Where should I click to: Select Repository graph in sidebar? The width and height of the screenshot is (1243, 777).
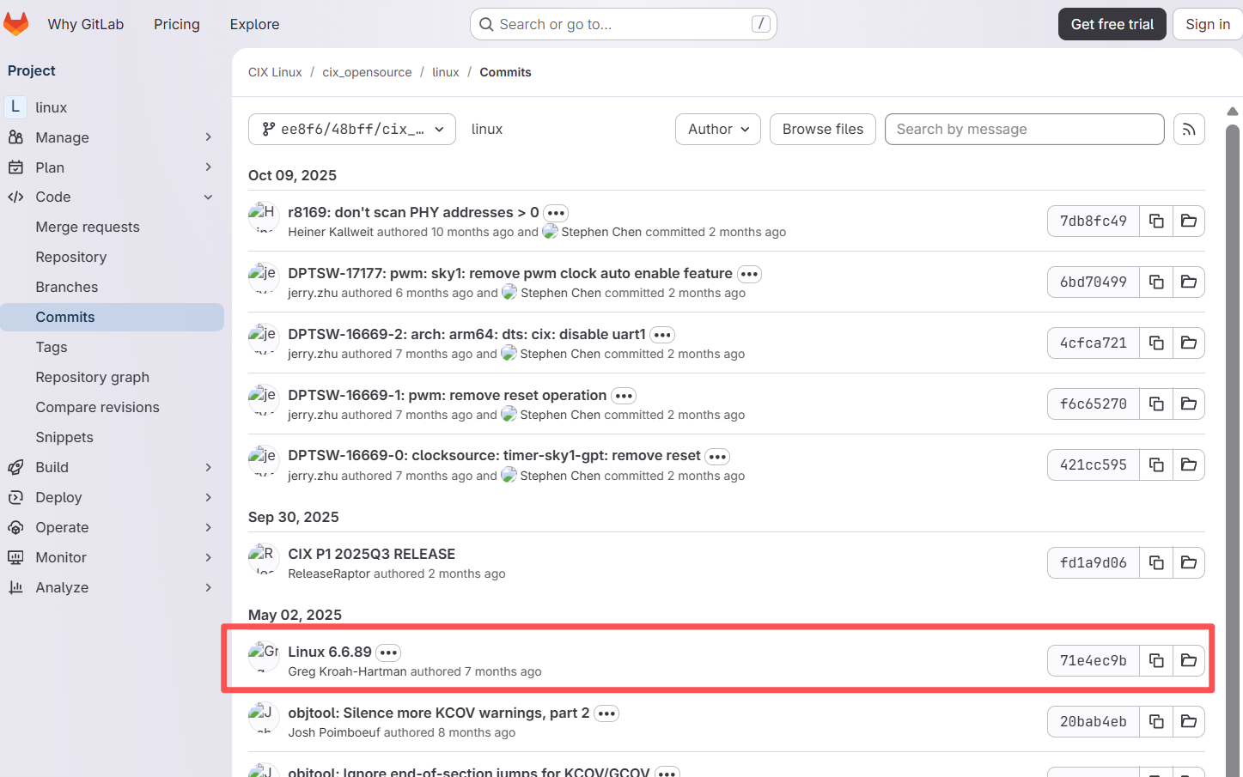[x=93, y=377]
